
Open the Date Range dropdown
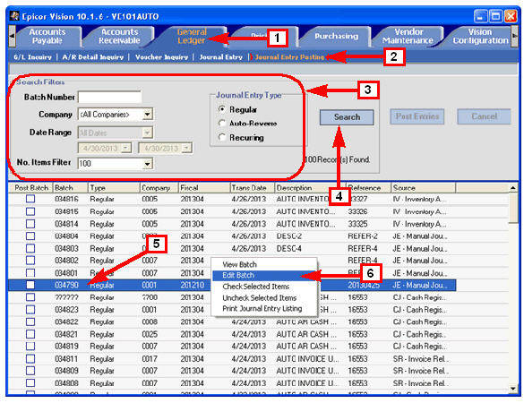point(147,133)
